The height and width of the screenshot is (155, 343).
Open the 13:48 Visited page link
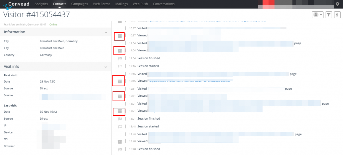pyautogui.click(x=221, y=134)
